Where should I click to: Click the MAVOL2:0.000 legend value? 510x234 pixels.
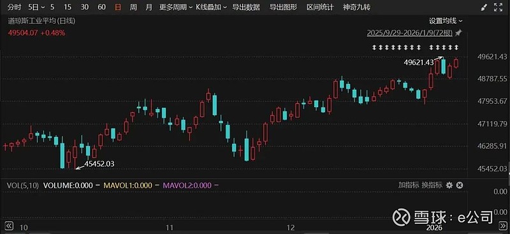[x=187, y=186]
